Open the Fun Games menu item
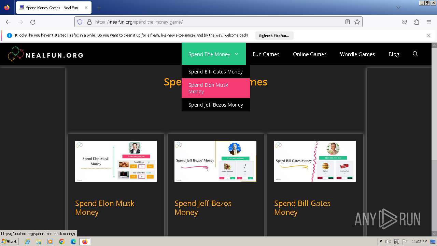437x246 pixels. pyautogui.click(x=266, y=54)
